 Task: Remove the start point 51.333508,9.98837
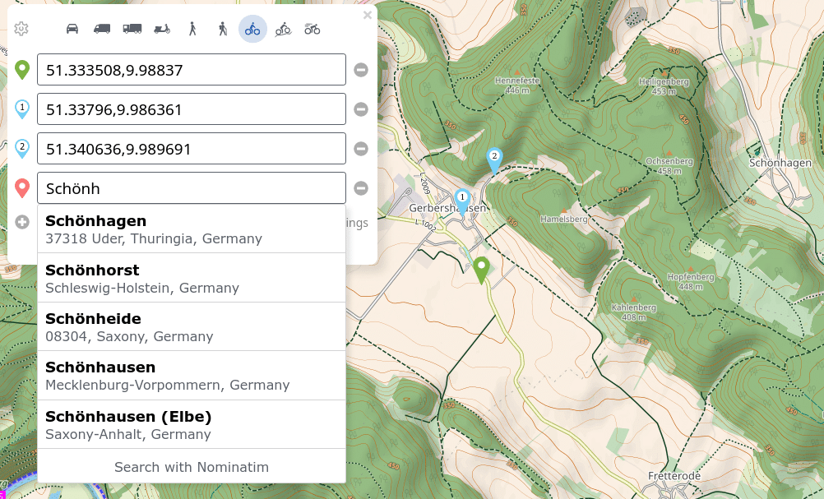tap(361, 70)
